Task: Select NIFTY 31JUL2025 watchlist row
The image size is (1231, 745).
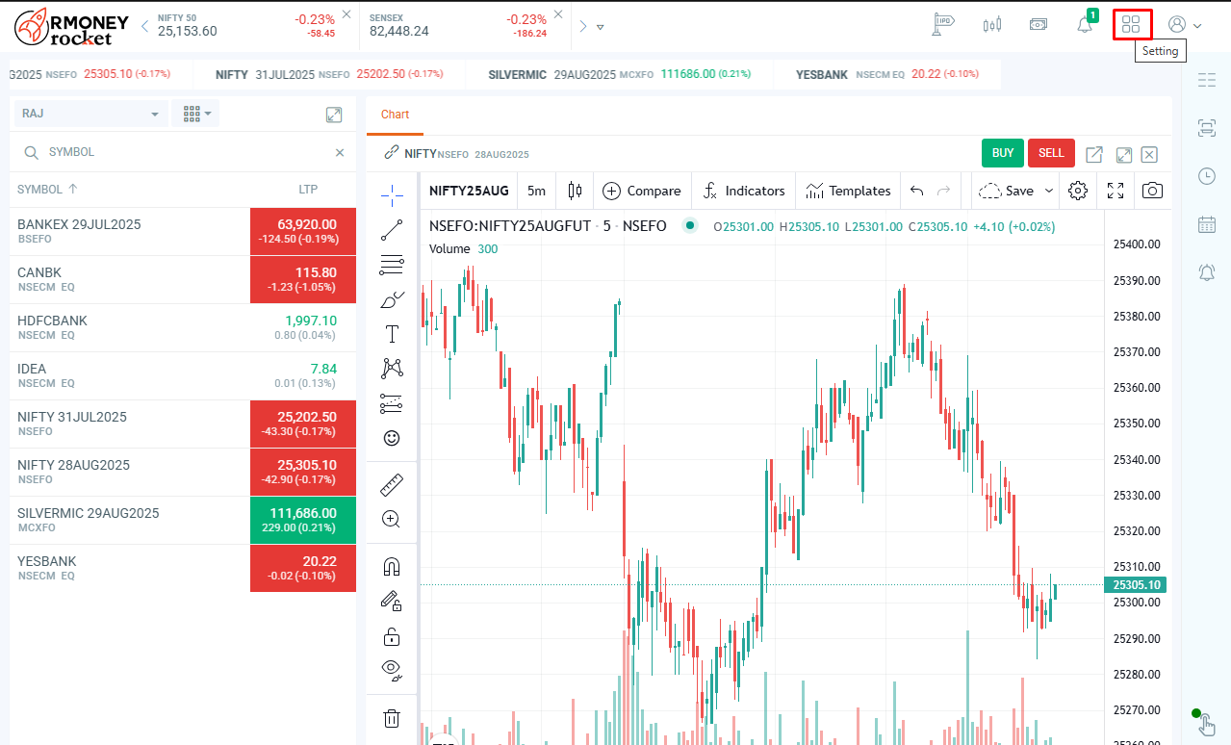Action: [183, 424]
